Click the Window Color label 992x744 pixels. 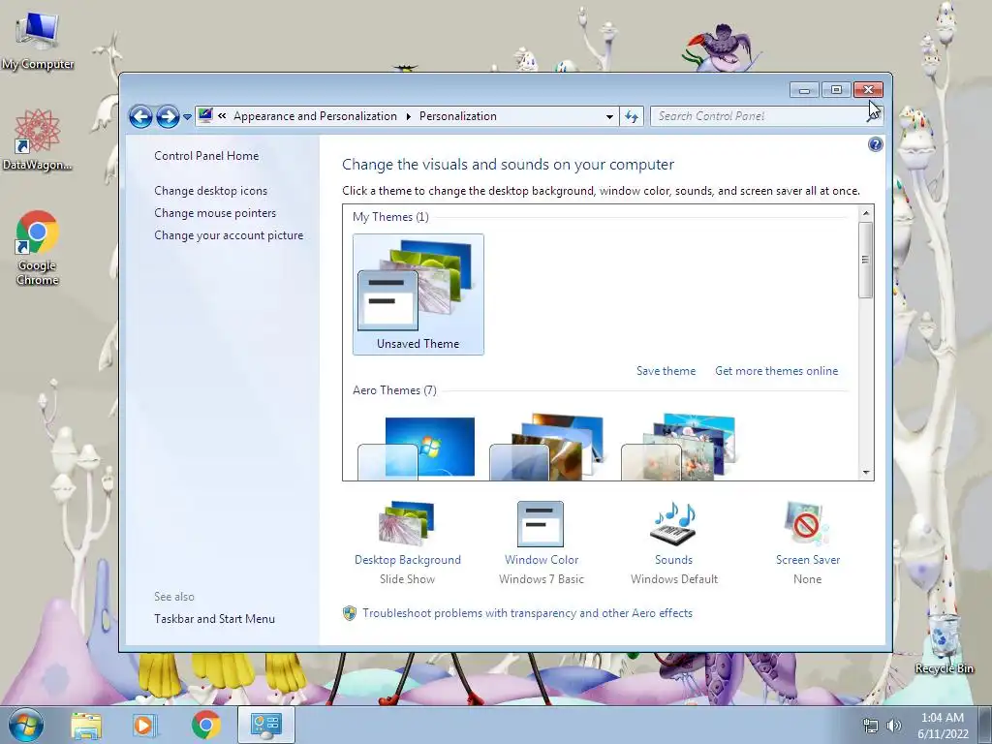[542, 560]
